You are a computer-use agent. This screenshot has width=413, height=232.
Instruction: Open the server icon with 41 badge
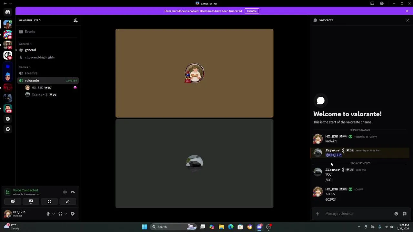click(8, 34)
